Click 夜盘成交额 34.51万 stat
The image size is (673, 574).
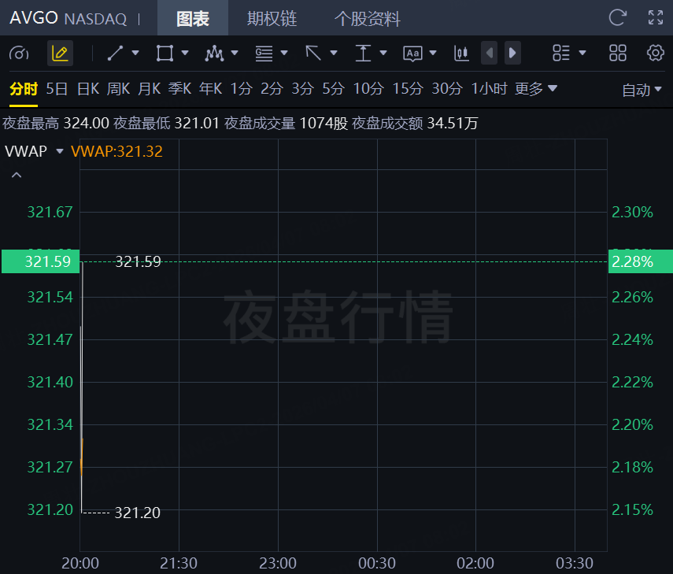point(415,124)
